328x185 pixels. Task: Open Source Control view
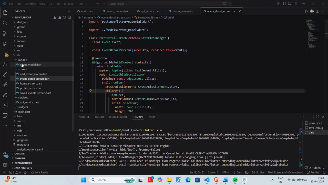tap(5, 33)
